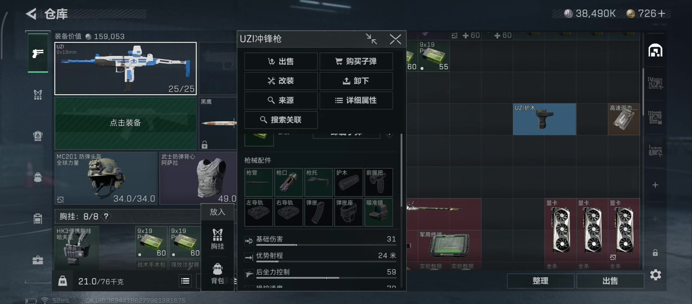Open 改装 weapon modification
692x304 pixels.
[281, 81]
